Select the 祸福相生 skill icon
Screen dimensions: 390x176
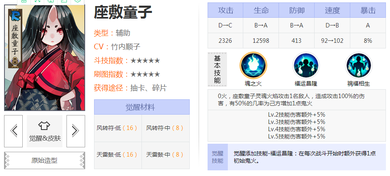click(x=359, y=65)
